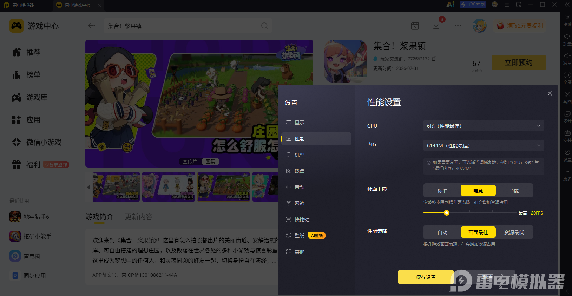Click the frame rate slider handle

pyautogui.click(x=447, y=213)
